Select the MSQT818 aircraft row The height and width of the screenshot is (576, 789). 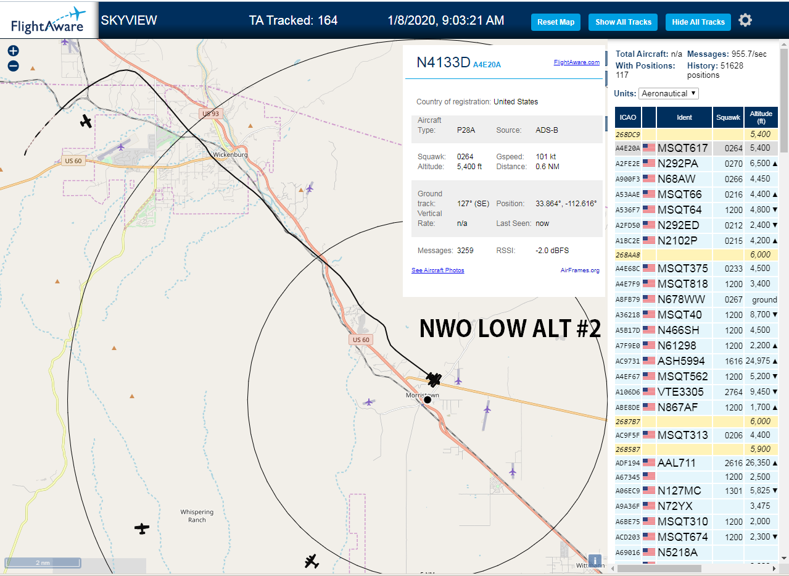pyautogui.click(x=696, y=284)
